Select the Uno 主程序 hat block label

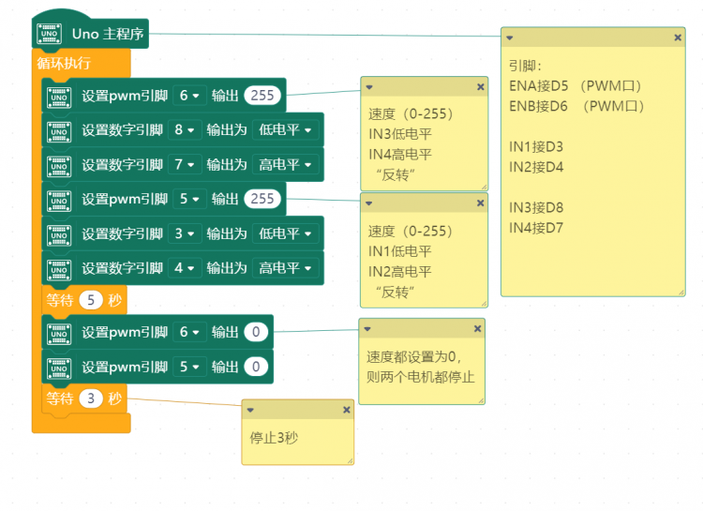tap(108, 34)
